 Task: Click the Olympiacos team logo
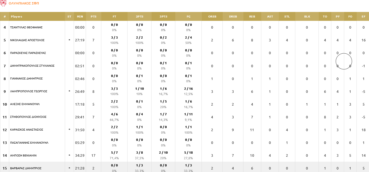click(x=4, y=3)
